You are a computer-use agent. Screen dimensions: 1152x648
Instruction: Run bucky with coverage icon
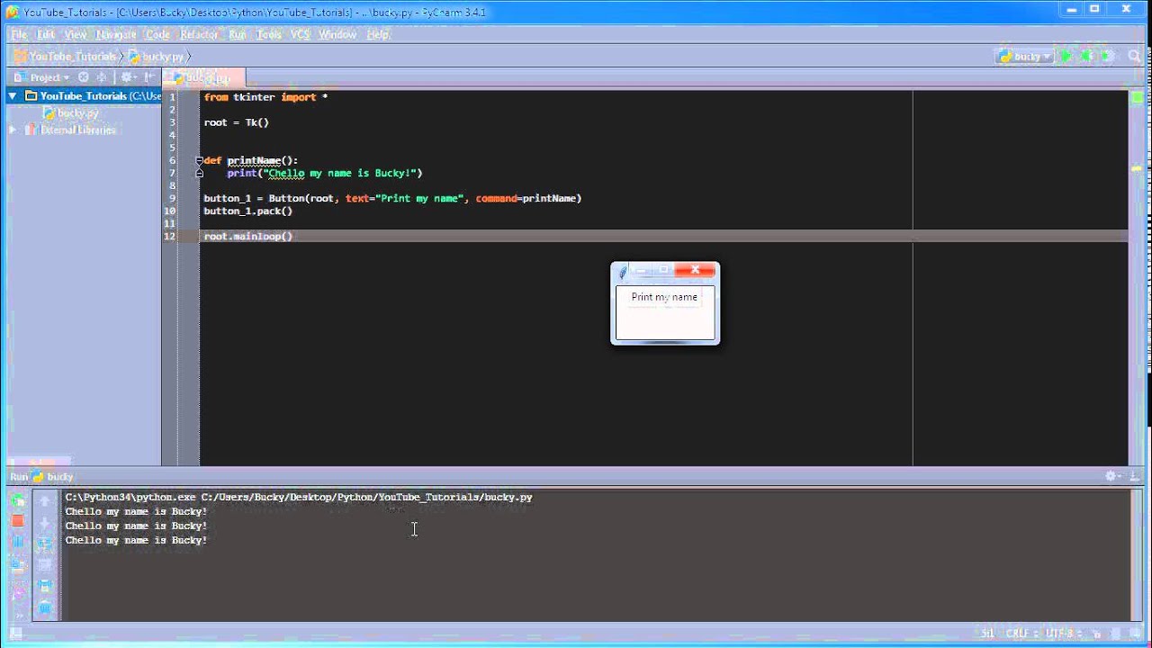point(1108,56)
